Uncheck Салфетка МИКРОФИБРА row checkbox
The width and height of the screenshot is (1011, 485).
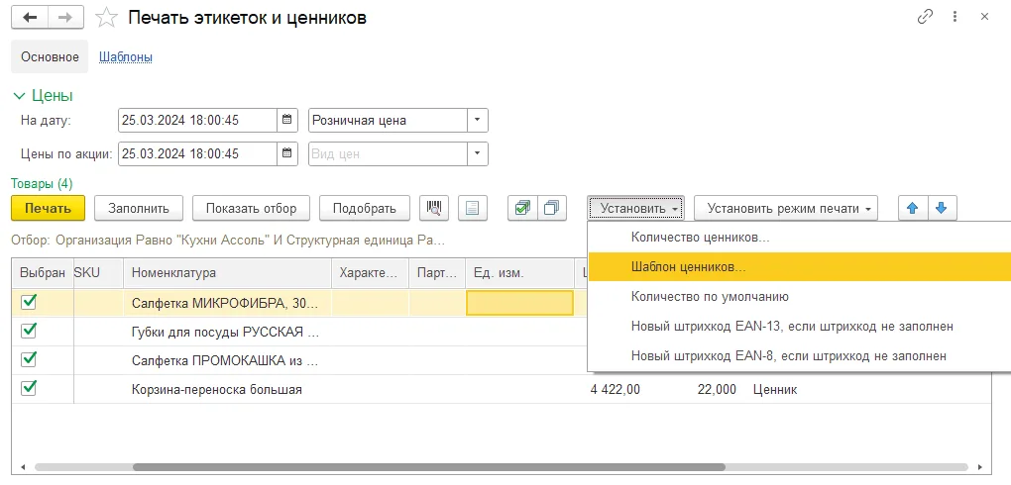click(x=29, y=302)
